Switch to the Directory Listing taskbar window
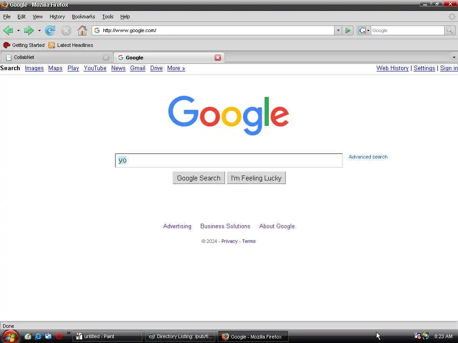Viewport: 458px width, 343px height. tap(180, 336)
